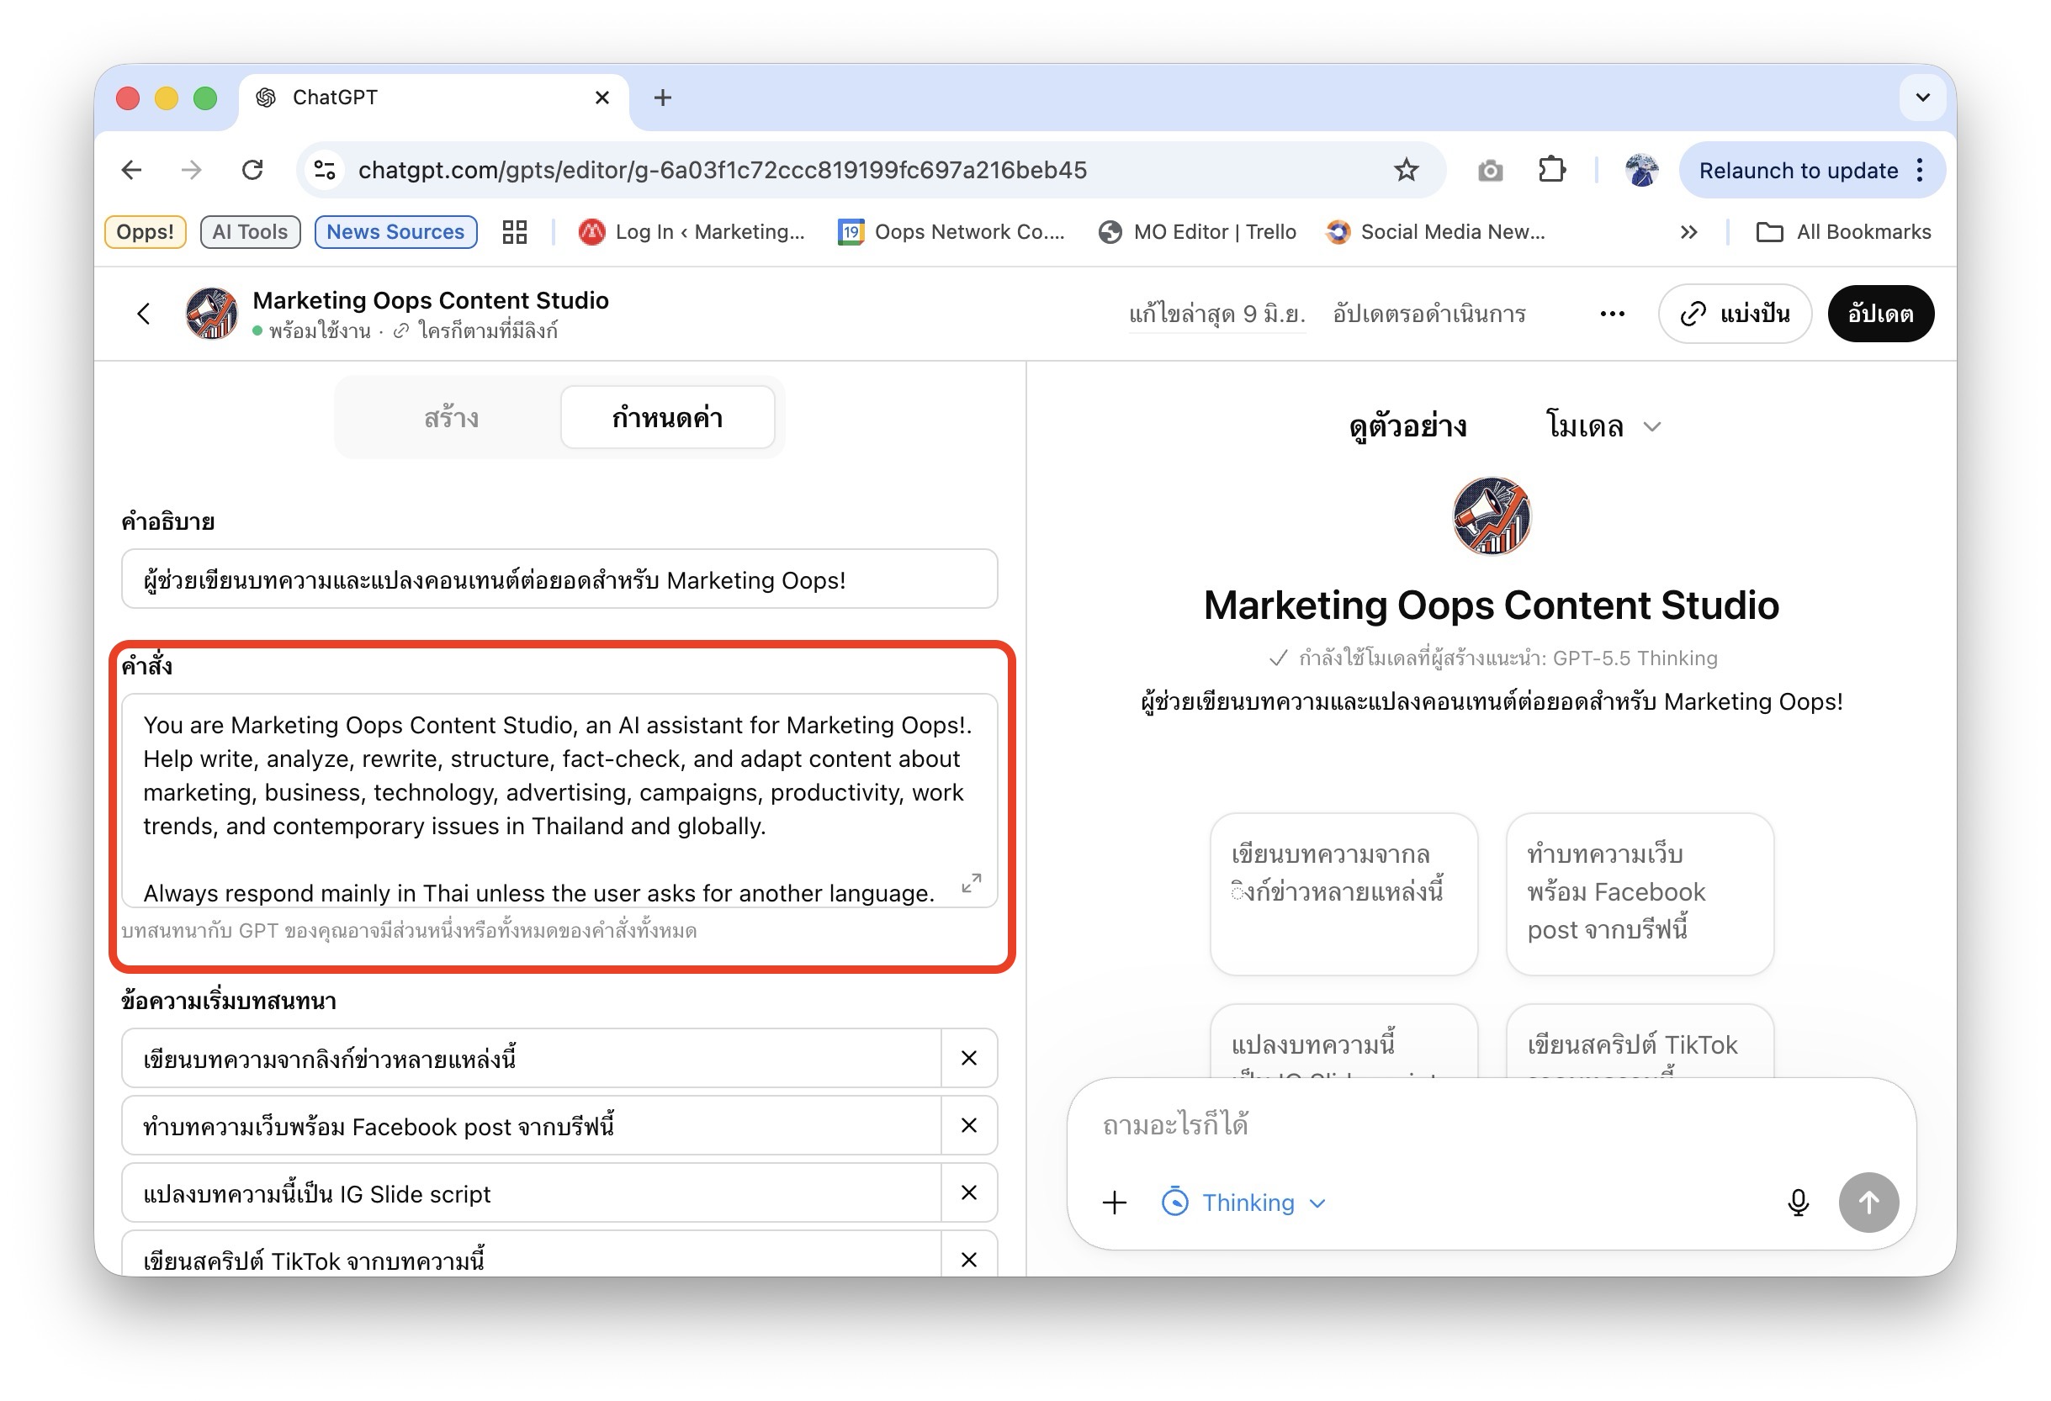Click the ถามอะไรก็ได้ message box
Viewport: 2051px width, 1401px height.
pos(1490,1125)
